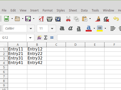Click the Undo arrow icon
The width and height of the screenshot is (121, 90).
tap(116, 18)
